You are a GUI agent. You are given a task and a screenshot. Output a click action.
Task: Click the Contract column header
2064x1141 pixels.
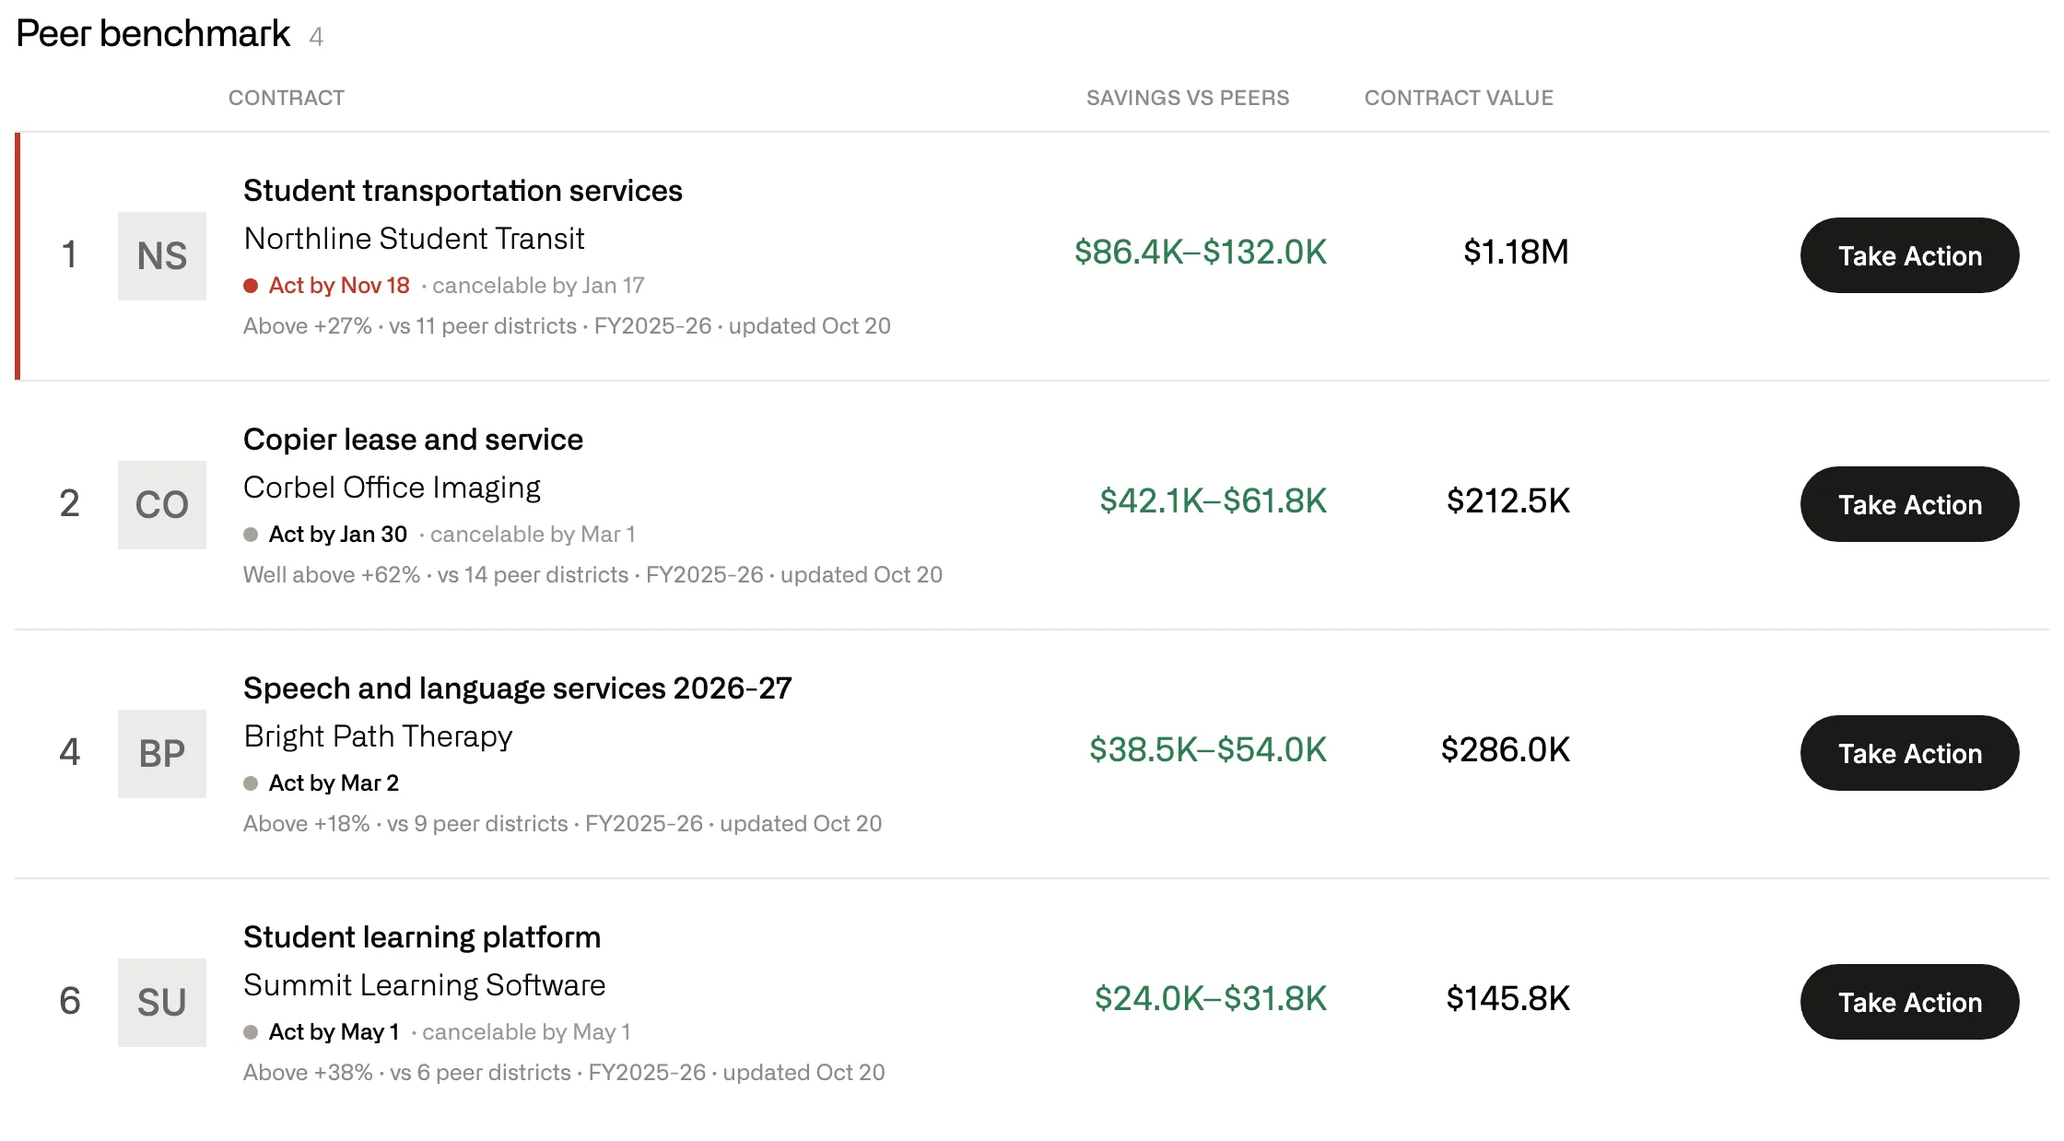click(x=287, y=98)
